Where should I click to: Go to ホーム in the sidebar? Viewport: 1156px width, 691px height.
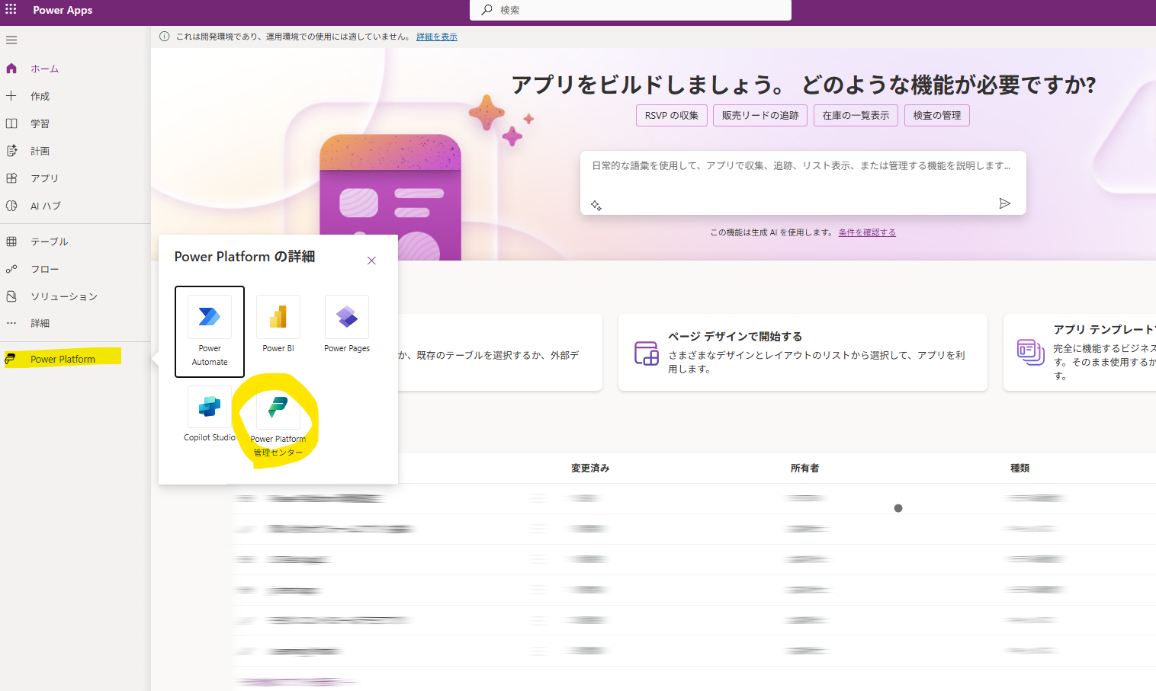[75, 69]
